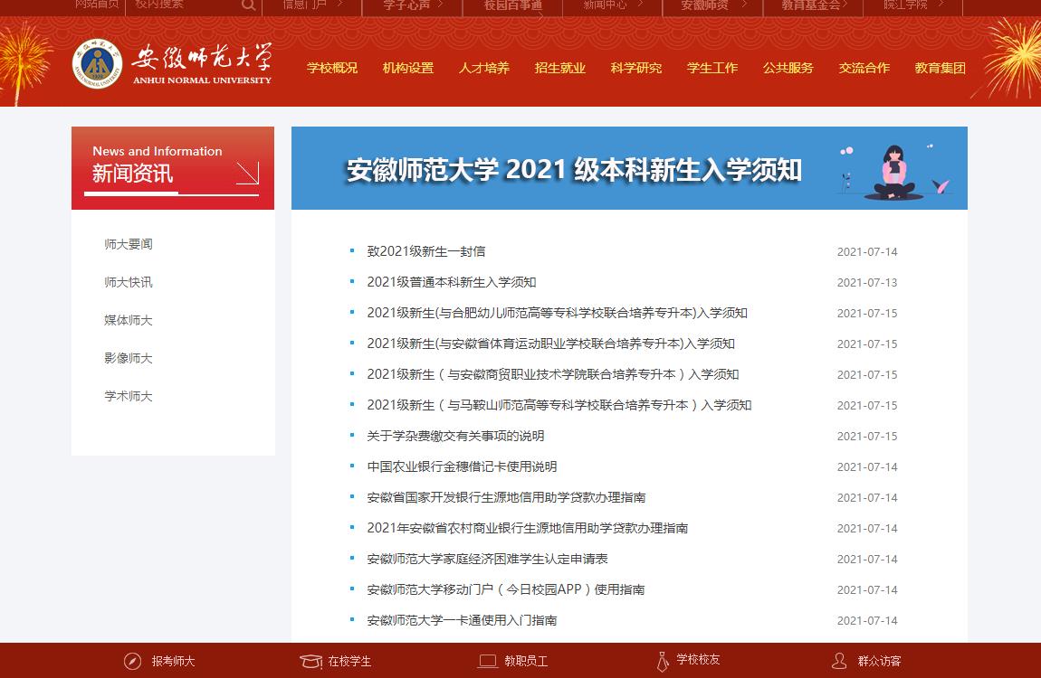Click the search magnifier icon
Viewport: 1041px width, 678px height.
click(x=248, y=5)
